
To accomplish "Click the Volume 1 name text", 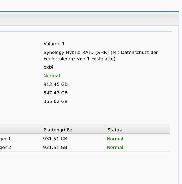I will tap(54, 44).
